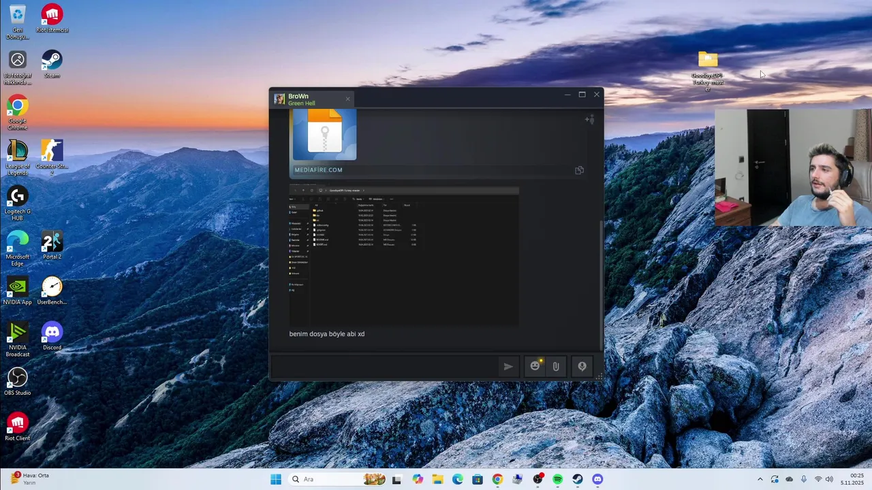This screenshot has width=872, height=490.
Task: Start voice chat with microphone icon
Action: 582,366
